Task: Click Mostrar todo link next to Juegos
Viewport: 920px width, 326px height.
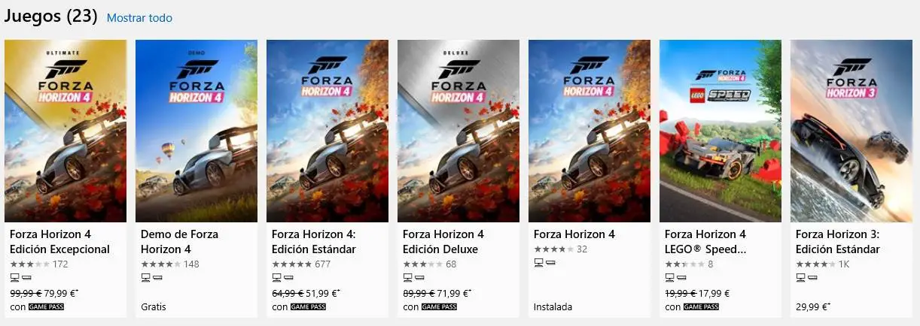Action: point(139,17)
